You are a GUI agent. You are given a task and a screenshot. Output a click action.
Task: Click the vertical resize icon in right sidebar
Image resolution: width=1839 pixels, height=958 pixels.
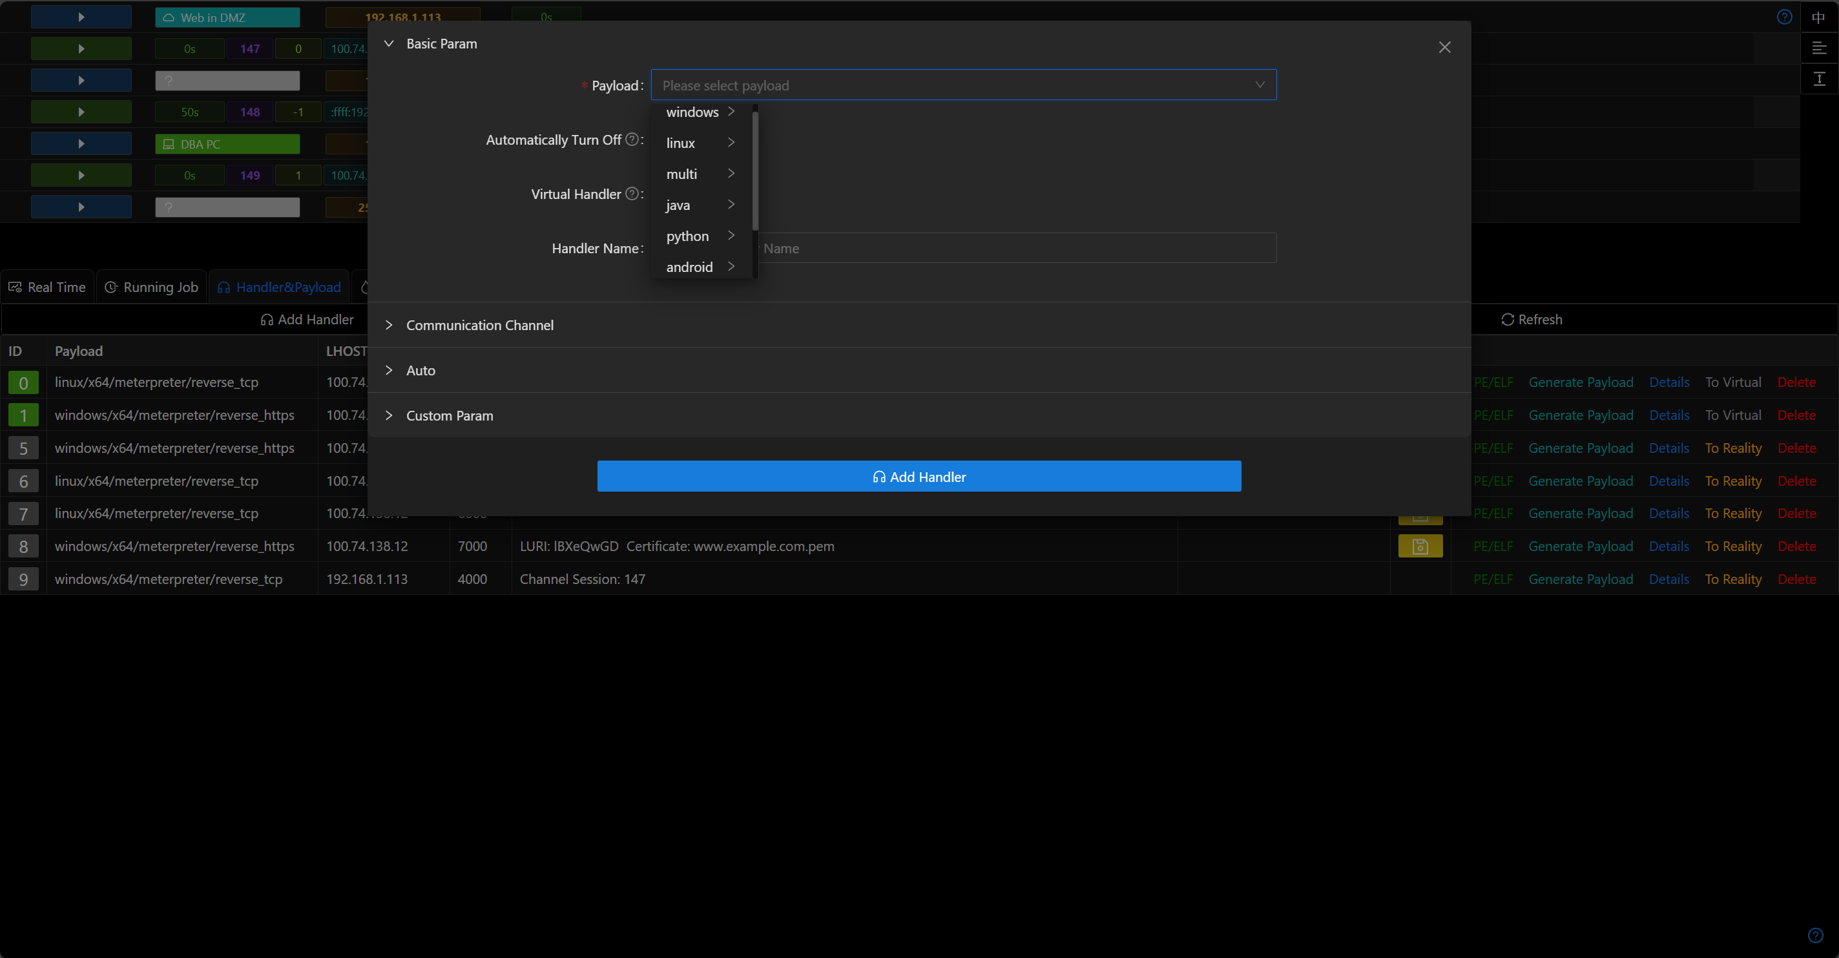[1819, 79]
